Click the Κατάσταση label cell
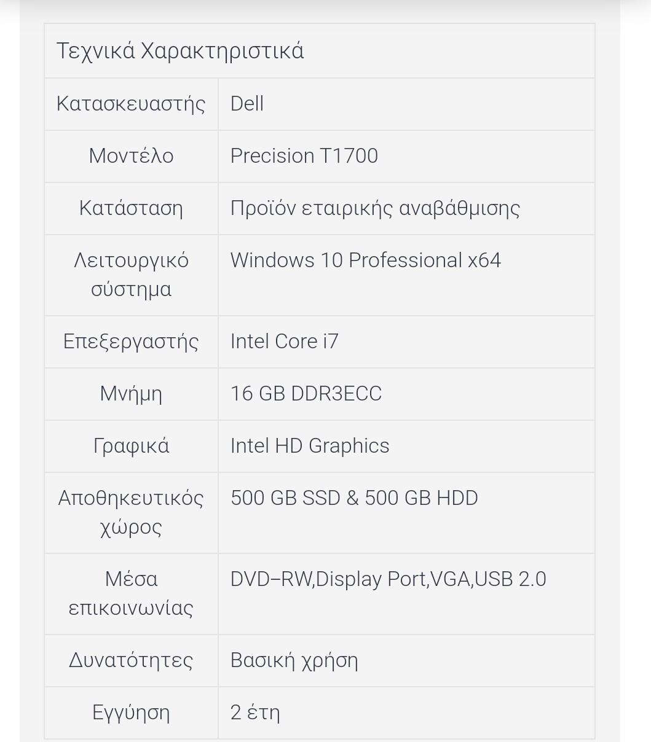 [131, 208]
